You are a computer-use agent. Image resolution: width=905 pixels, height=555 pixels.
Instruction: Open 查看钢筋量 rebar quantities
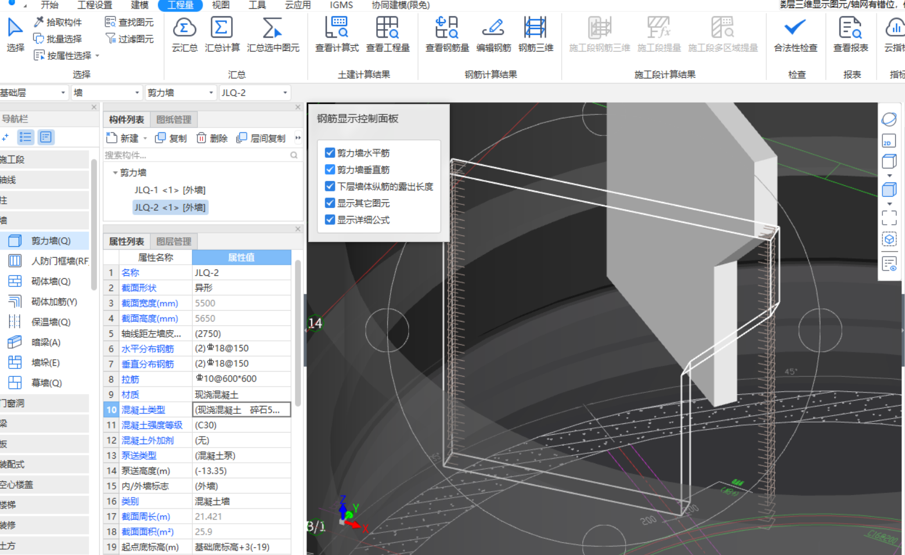click(x=447, y=35)
